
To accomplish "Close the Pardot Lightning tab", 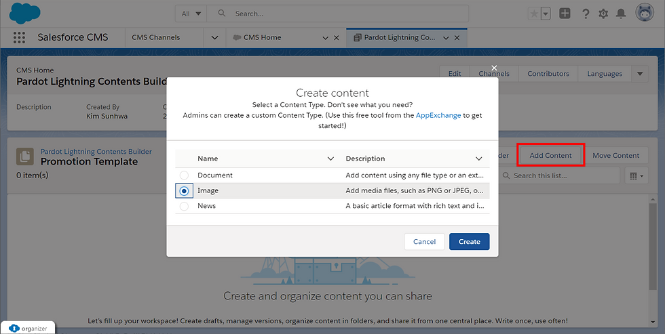I will tap(457, 38).
